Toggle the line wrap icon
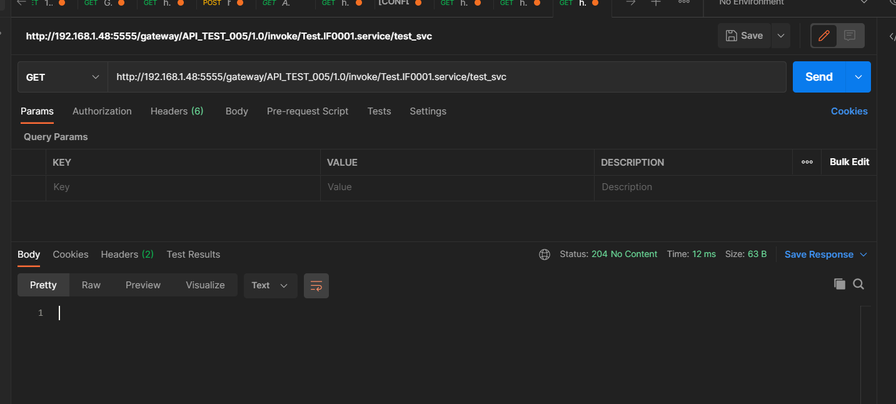 point(316,286)
